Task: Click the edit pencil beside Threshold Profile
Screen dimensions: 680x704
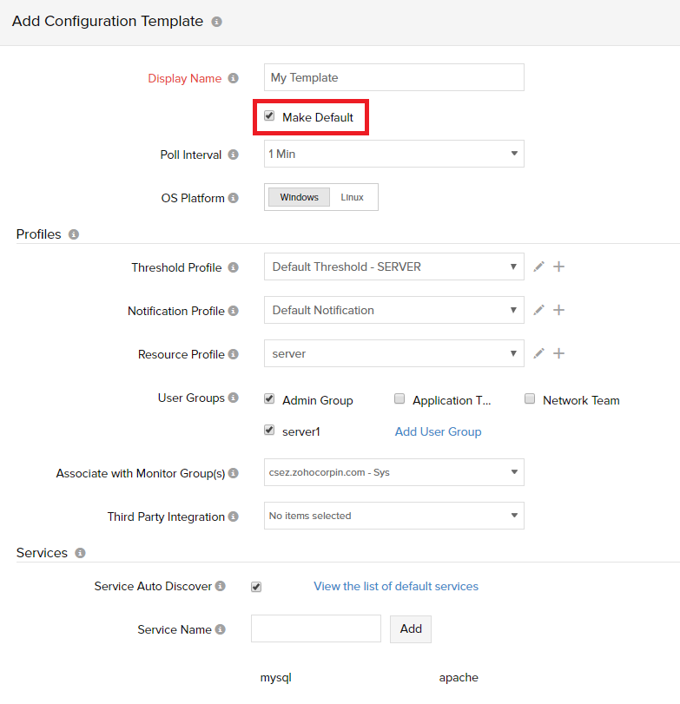Action: pyautogui.click(x=538, y=266)
